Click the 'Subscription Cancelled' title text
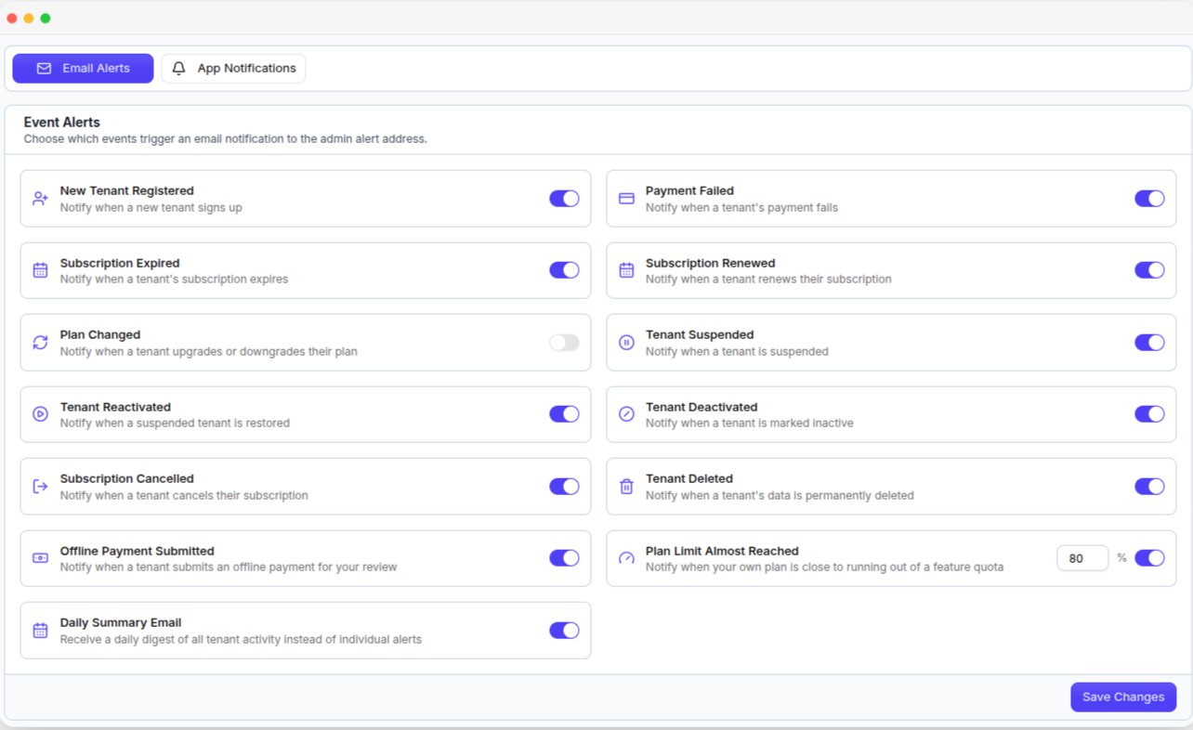This screenshot has width=1193, height=730. coord(127,479)
